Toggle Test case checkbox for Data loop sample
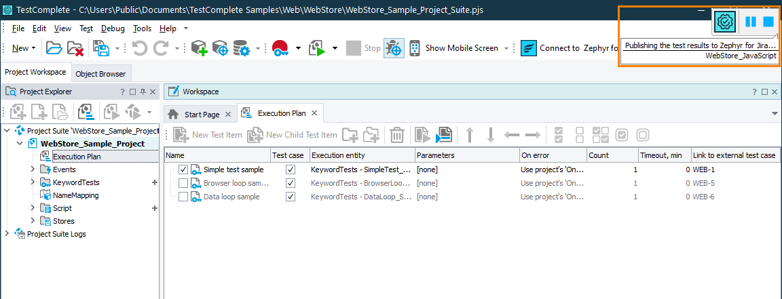Screen dimensions: 782x299 pyautogui.click(x=291, y=197)
